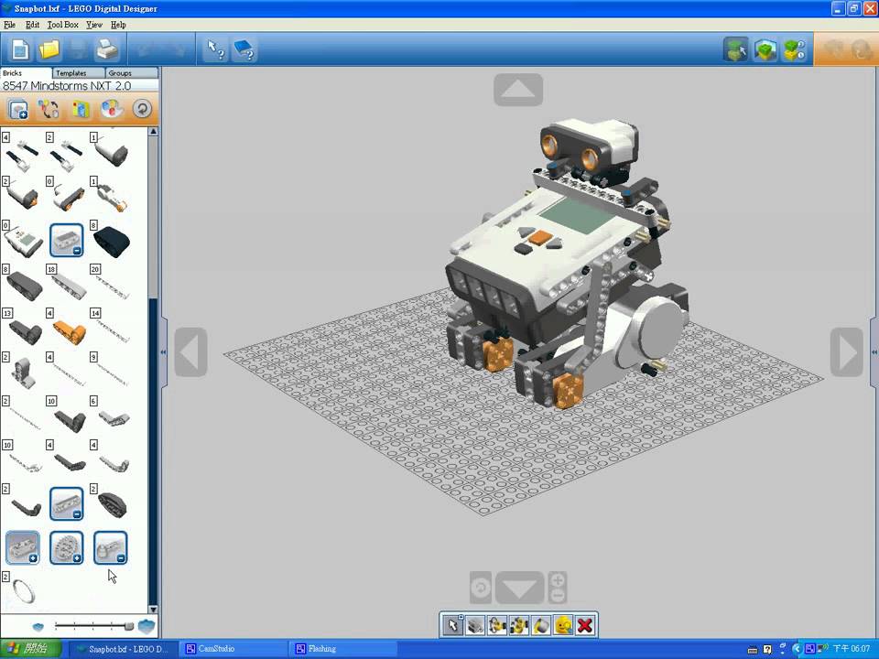Rotate camera view down arrow
The width and height of the screenshot is (879, 659).
click(x=520, y=588)
